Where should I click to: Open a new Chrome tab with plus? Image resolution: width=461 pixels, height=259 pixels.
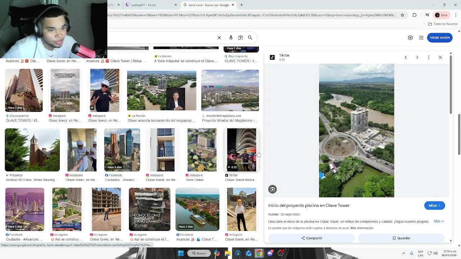tap(242, 5)
